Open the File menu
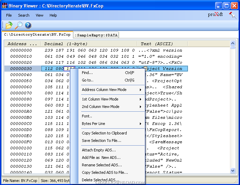Viewport: 240px width, 185px height. pos(9,15)
